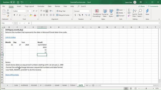Click the Paste clipboard icon
Screen dimensions: 161x90
[x=4, y=11]
